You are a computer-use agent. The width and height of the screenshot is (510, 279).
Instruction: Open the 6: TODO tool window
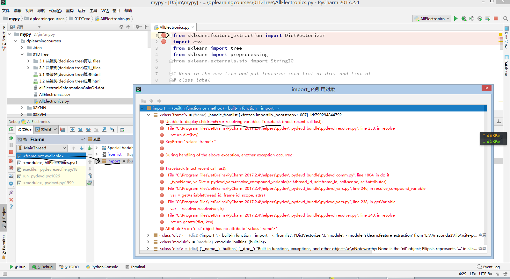point(69,267)
